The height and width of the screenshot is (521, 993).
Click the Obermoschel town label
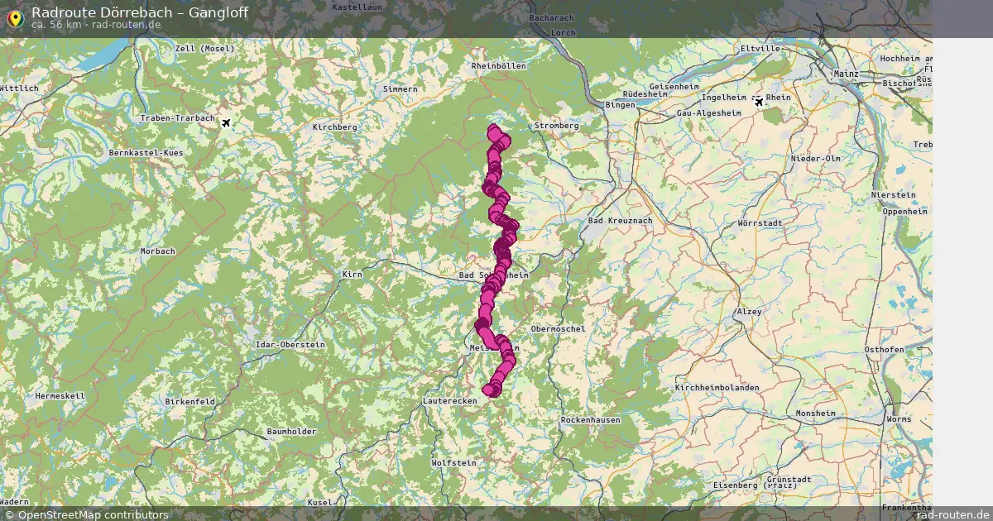[x=559, y=328]
